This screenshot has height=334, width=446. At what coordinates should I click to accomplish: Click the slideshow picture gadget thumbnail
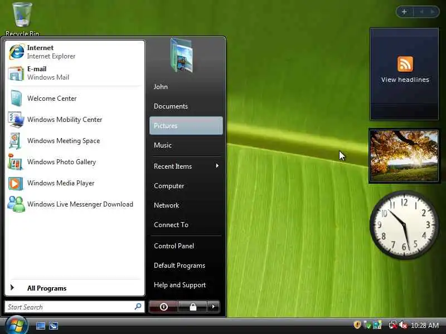click(404, 156)
